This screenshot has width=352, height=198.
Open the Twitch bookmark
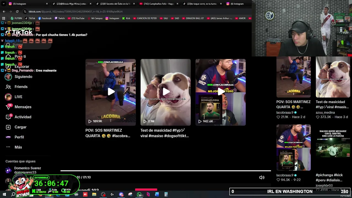pos(60,18)
